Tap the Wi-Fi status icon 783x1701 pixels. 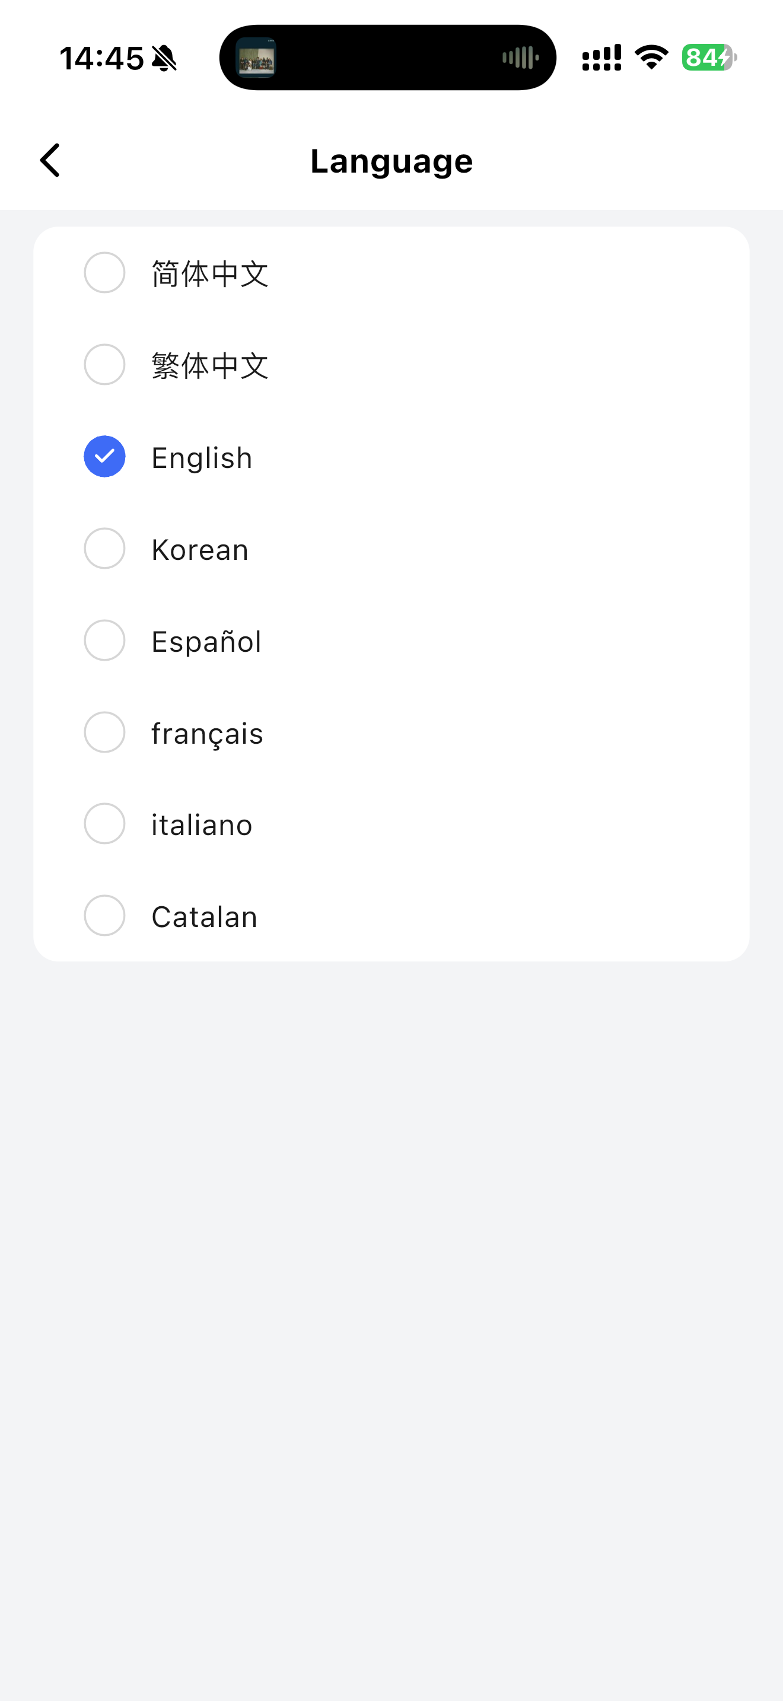(x=651, y=58)
